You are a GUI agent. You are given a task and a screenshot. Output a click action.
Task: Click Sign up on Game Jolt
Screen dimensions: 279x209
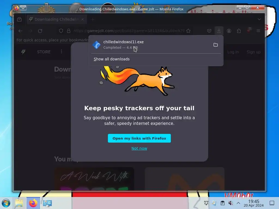(x=254, y=52)
